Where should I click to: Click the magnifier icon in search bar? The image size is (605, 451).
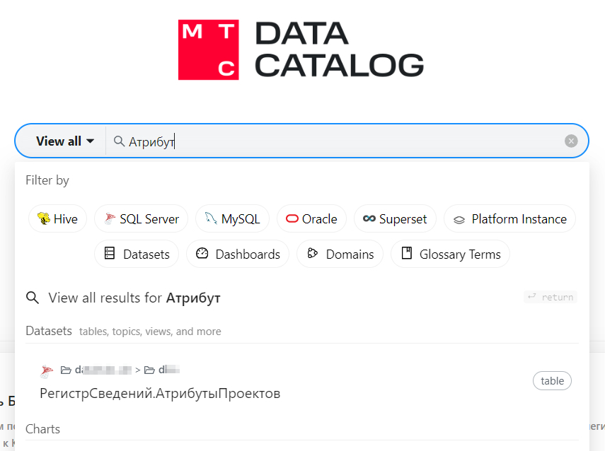[x=119, y=141]
